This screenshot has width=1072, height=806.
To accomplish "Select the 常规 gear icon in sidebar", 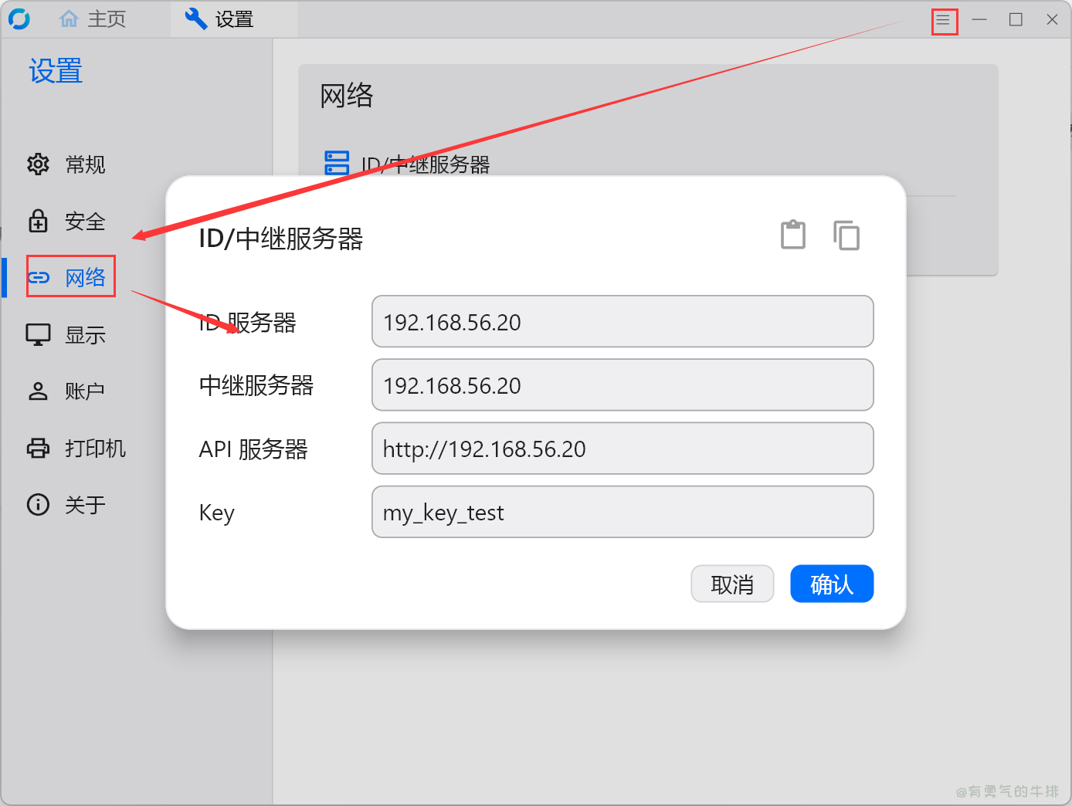I will [38, 164].
